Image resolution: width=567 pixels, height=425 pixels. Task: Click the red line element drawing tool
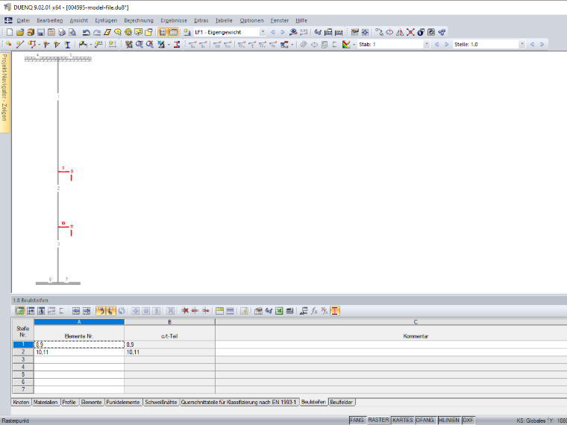(20, 45)
